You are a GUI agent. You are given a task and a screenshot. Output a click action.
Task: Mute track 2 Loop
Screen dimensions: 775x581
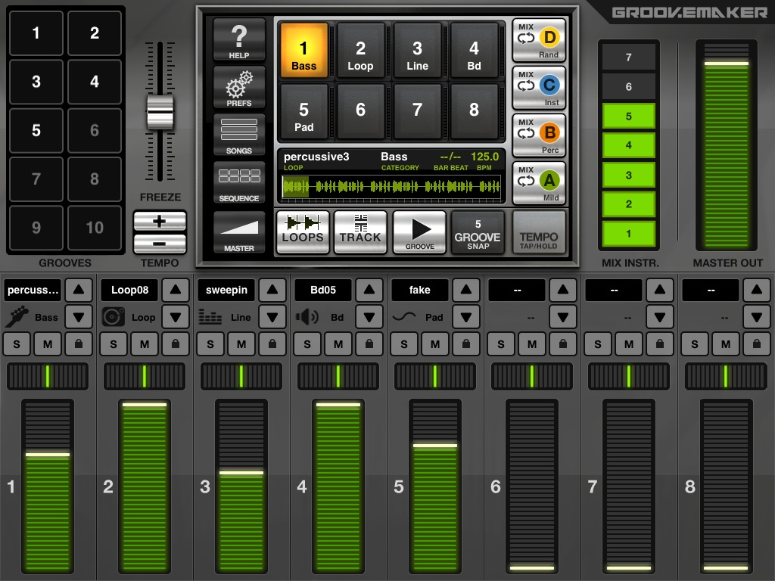145,344
